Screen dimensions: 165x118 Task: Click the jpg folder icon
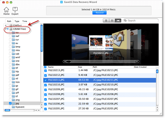[x=13, y=103]
